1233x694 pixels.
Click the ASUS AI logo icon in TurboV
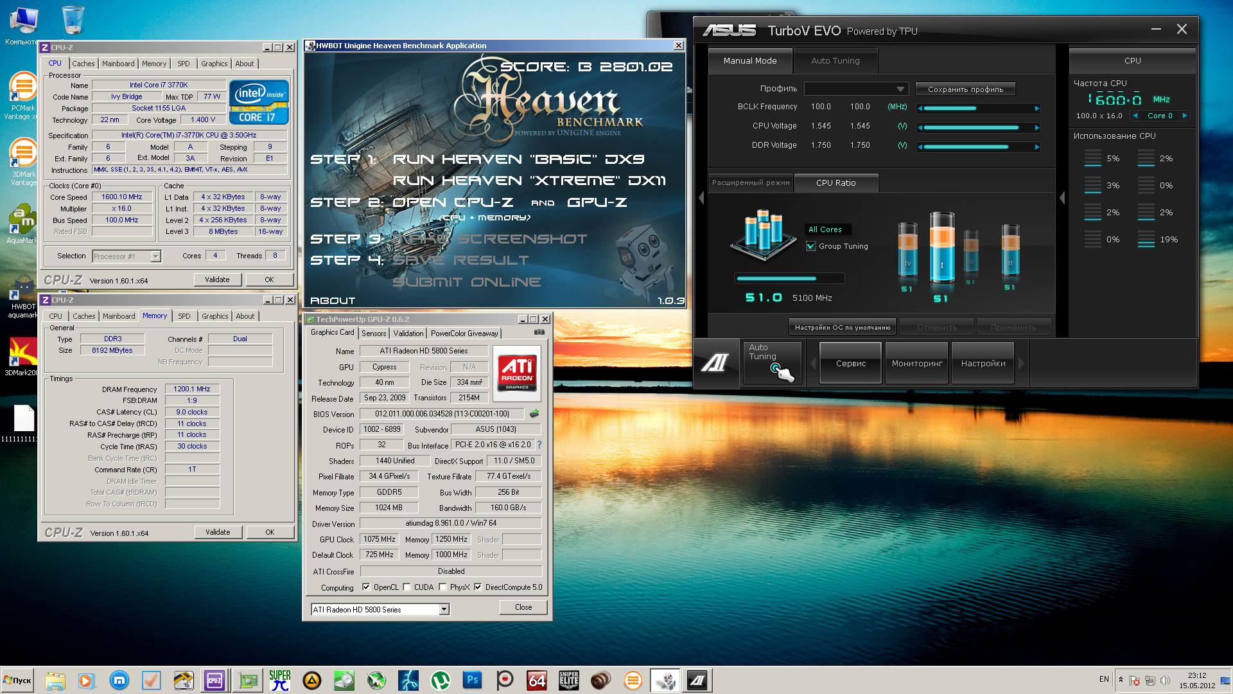(715, 363)
